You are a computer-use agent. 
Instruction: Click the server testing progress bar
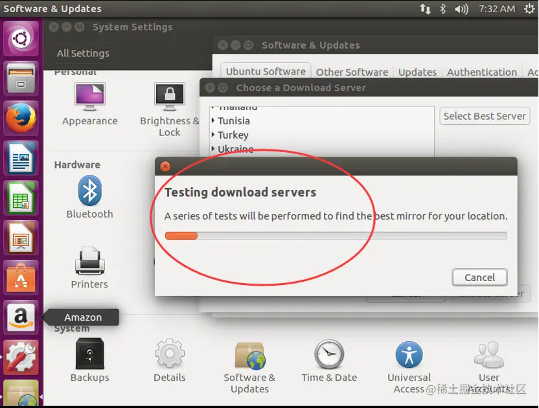coord(336,236)
